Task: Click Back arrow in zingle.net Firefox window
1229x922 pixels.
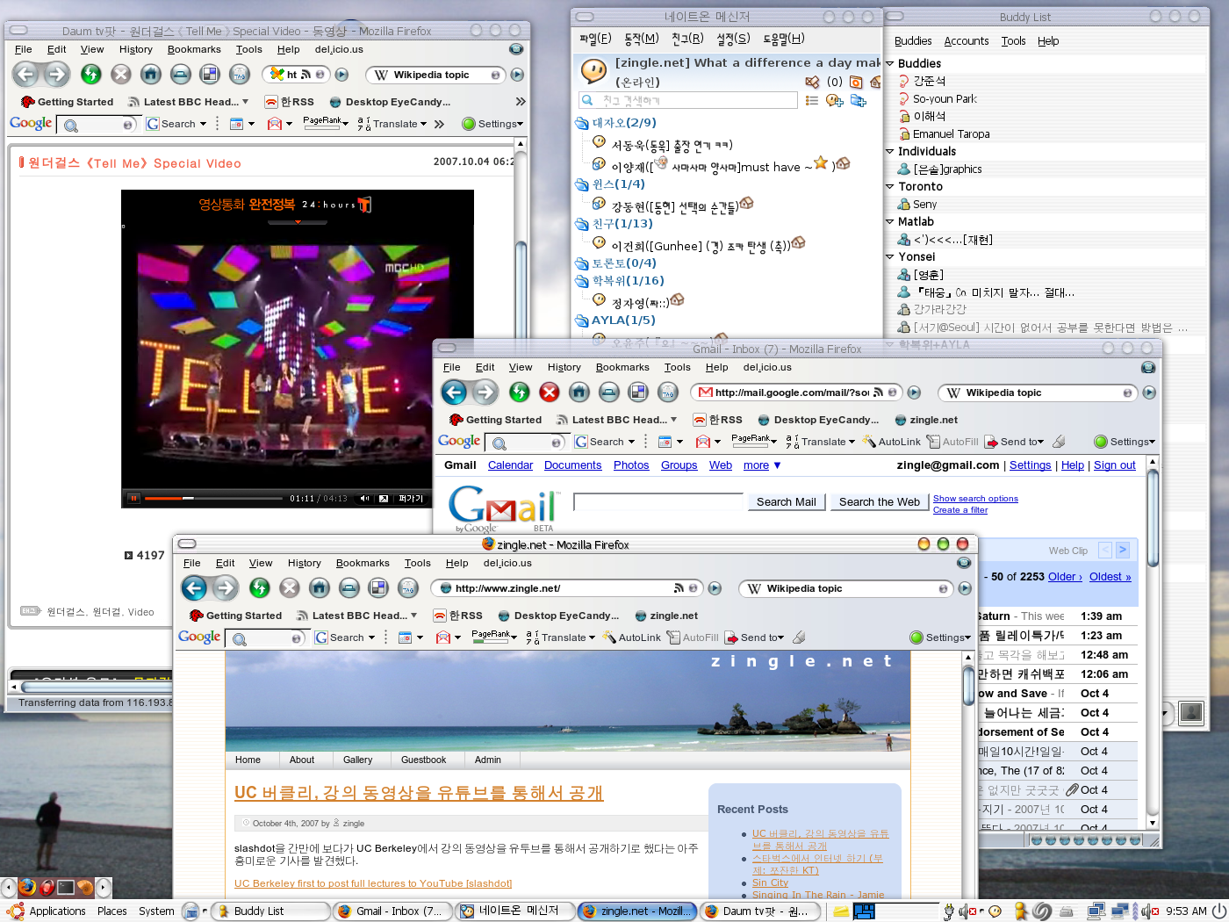Action: pos(195,587)
